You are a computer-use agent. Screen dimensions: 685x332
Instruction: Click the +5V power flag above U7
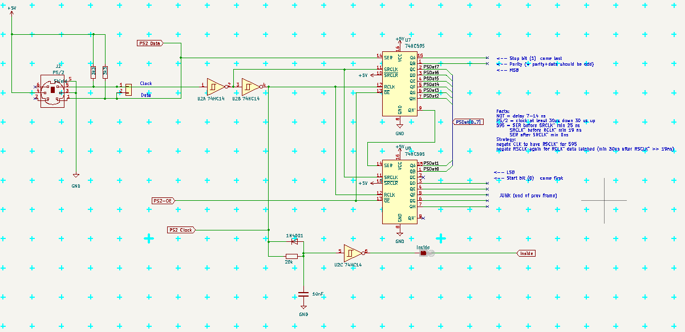coord(399,40)
